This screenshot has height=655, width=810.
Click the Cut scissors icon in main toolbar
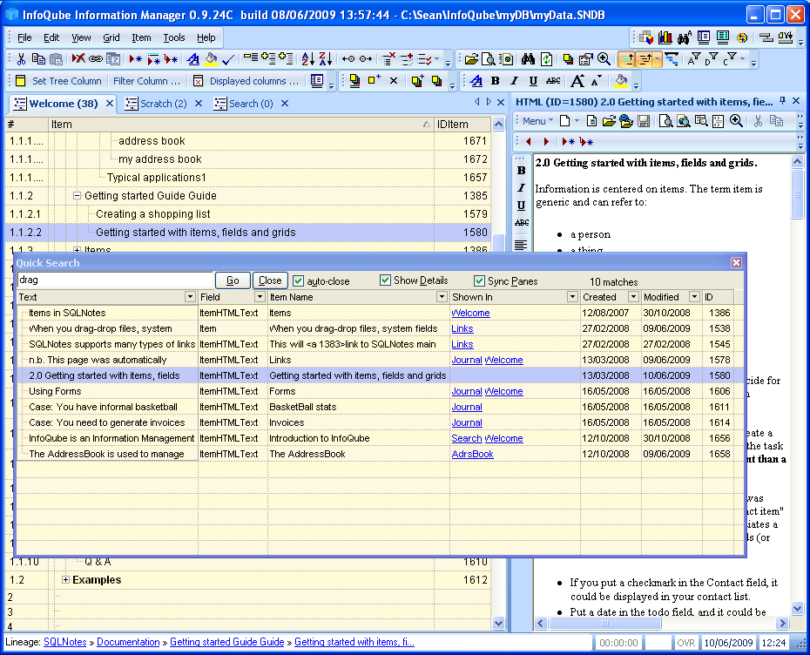tap(21, 59)
